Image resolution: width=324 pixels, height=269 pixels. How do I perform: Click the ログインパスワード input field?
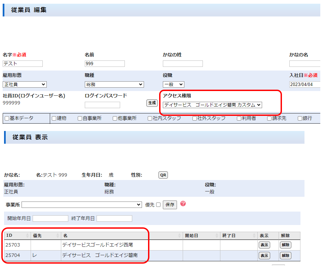pyautogui.click(x=102, y=105)
